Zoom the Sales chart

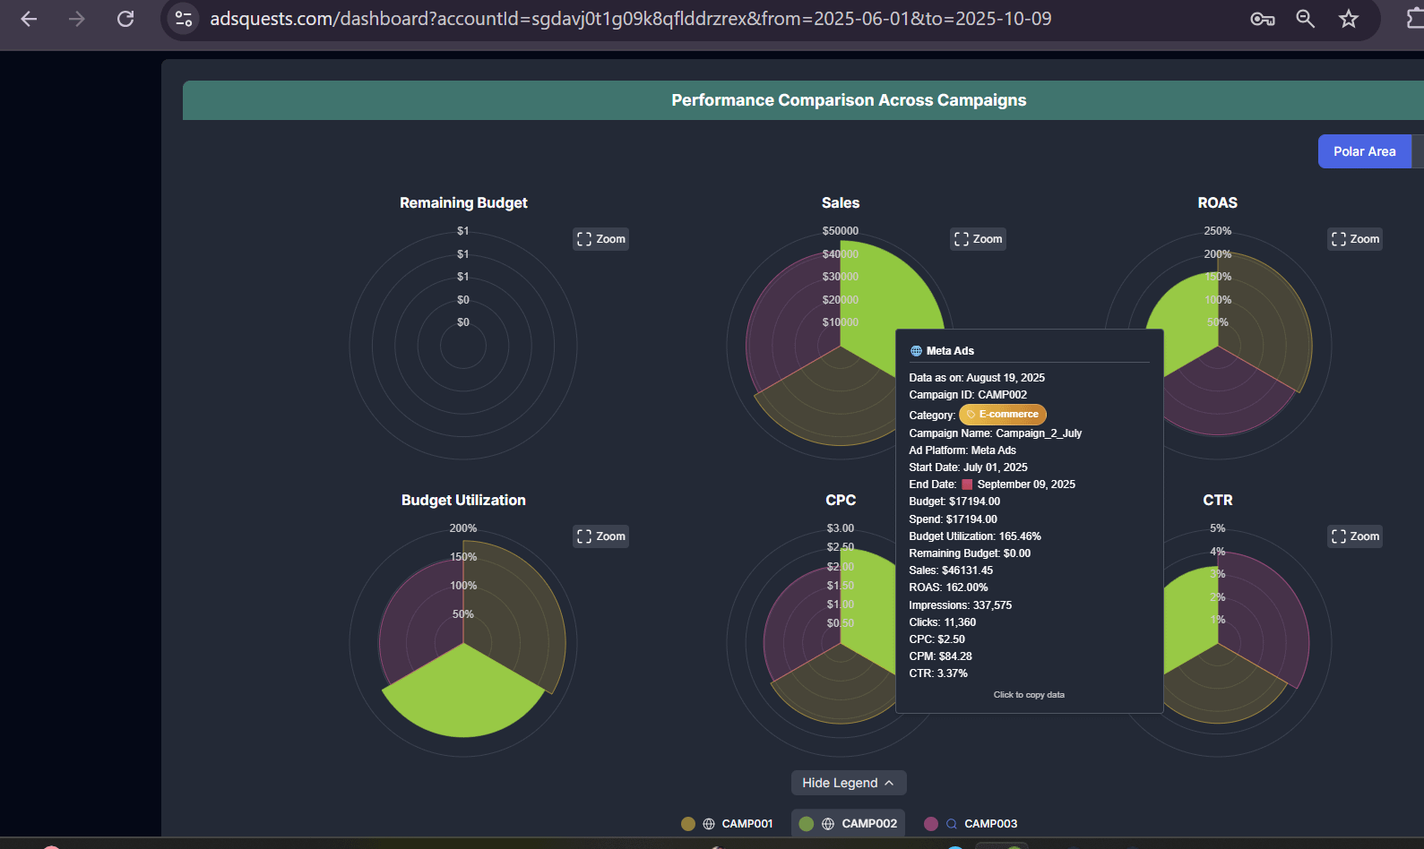pos(978,239)
